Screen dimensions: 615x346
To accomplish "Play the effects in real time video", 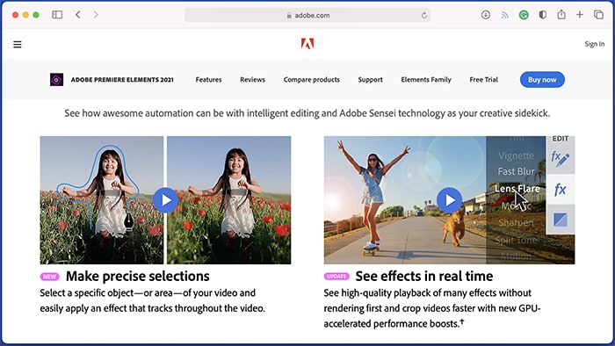I will pyautogui.click(x=450, y=200).
